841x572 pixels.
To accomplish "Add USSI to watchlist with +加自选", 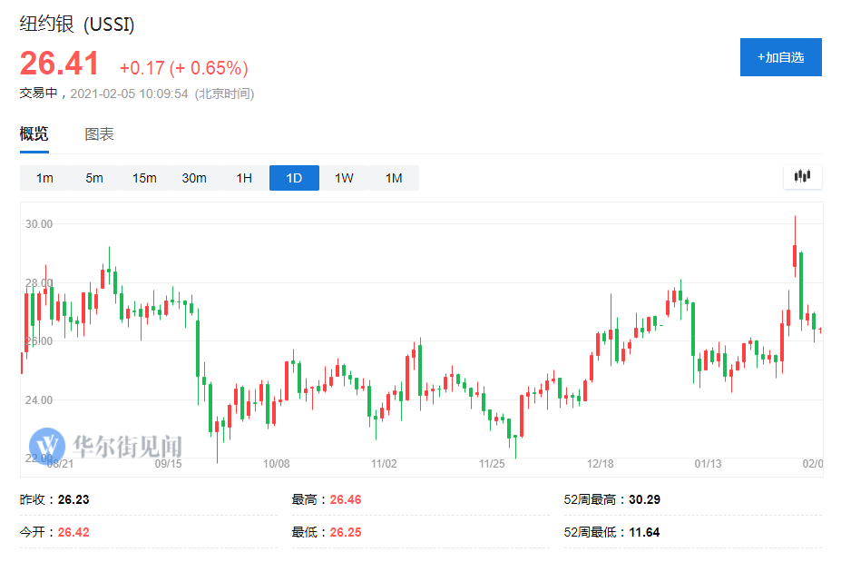I will tap(780, 57).
